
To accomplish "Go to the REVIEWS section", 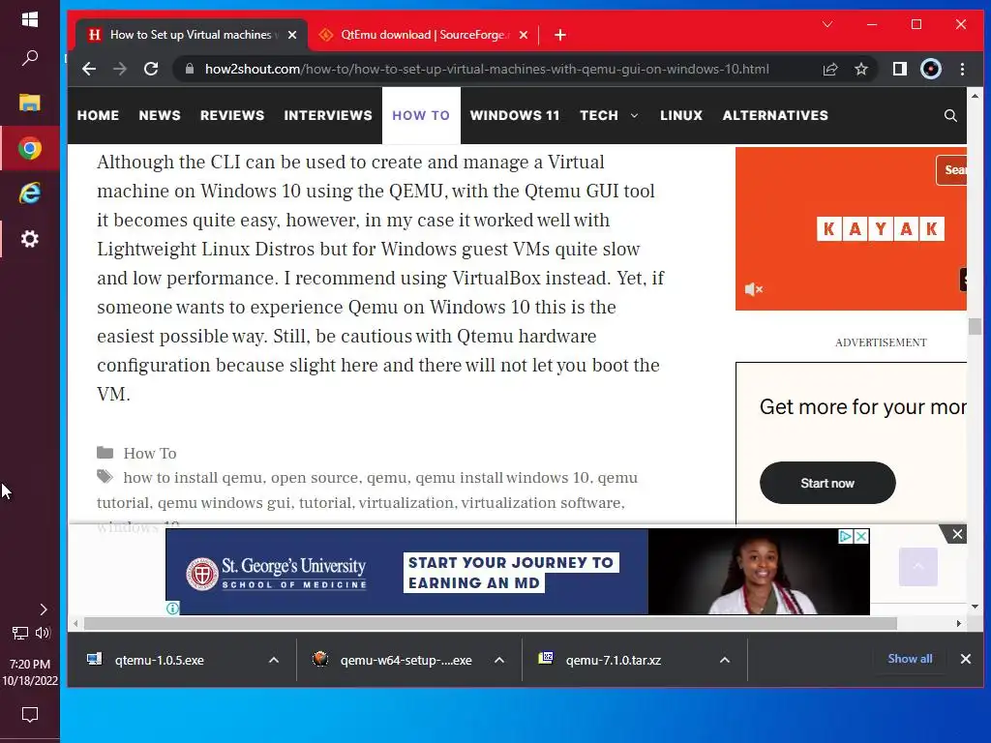I will pos(232,116).
